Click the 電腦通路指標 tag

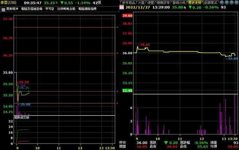(87, 9)
